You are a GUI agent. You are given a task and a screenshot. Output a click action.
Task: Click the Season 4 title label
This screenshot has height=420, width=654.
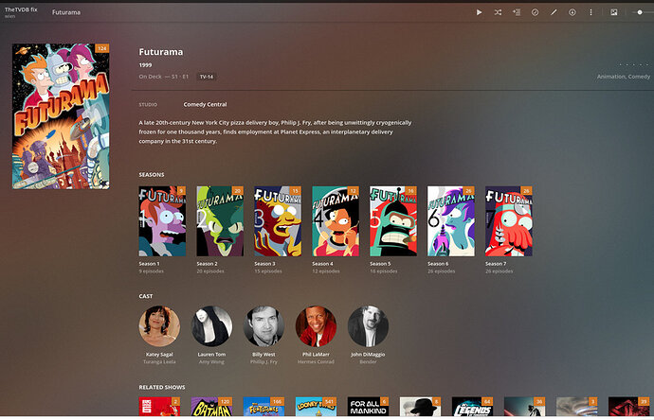[x=322, y=264]
